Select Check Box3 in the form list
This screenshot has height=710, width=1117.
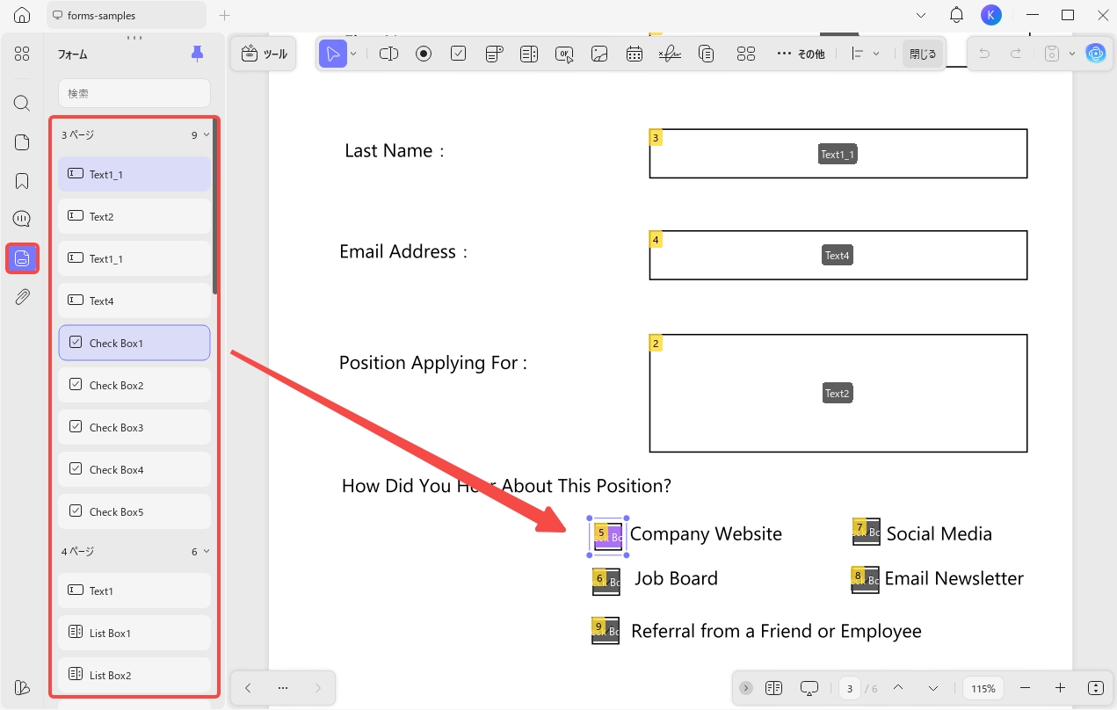(x=134, y=427)
